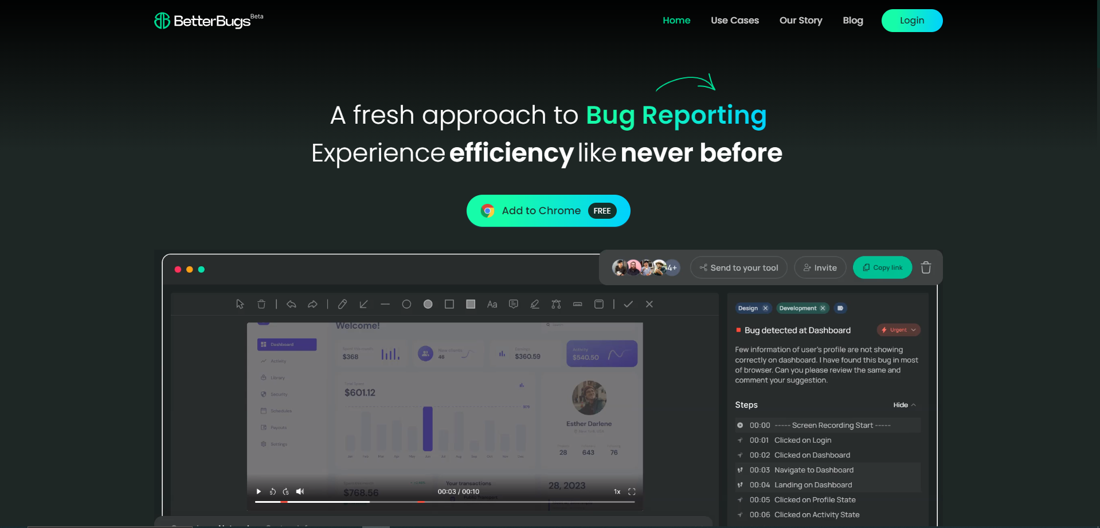Confirm annotations with the checkmark icon
Image resolution: width=1100 pixels, height=528 pixels.
tap(628, 304)
